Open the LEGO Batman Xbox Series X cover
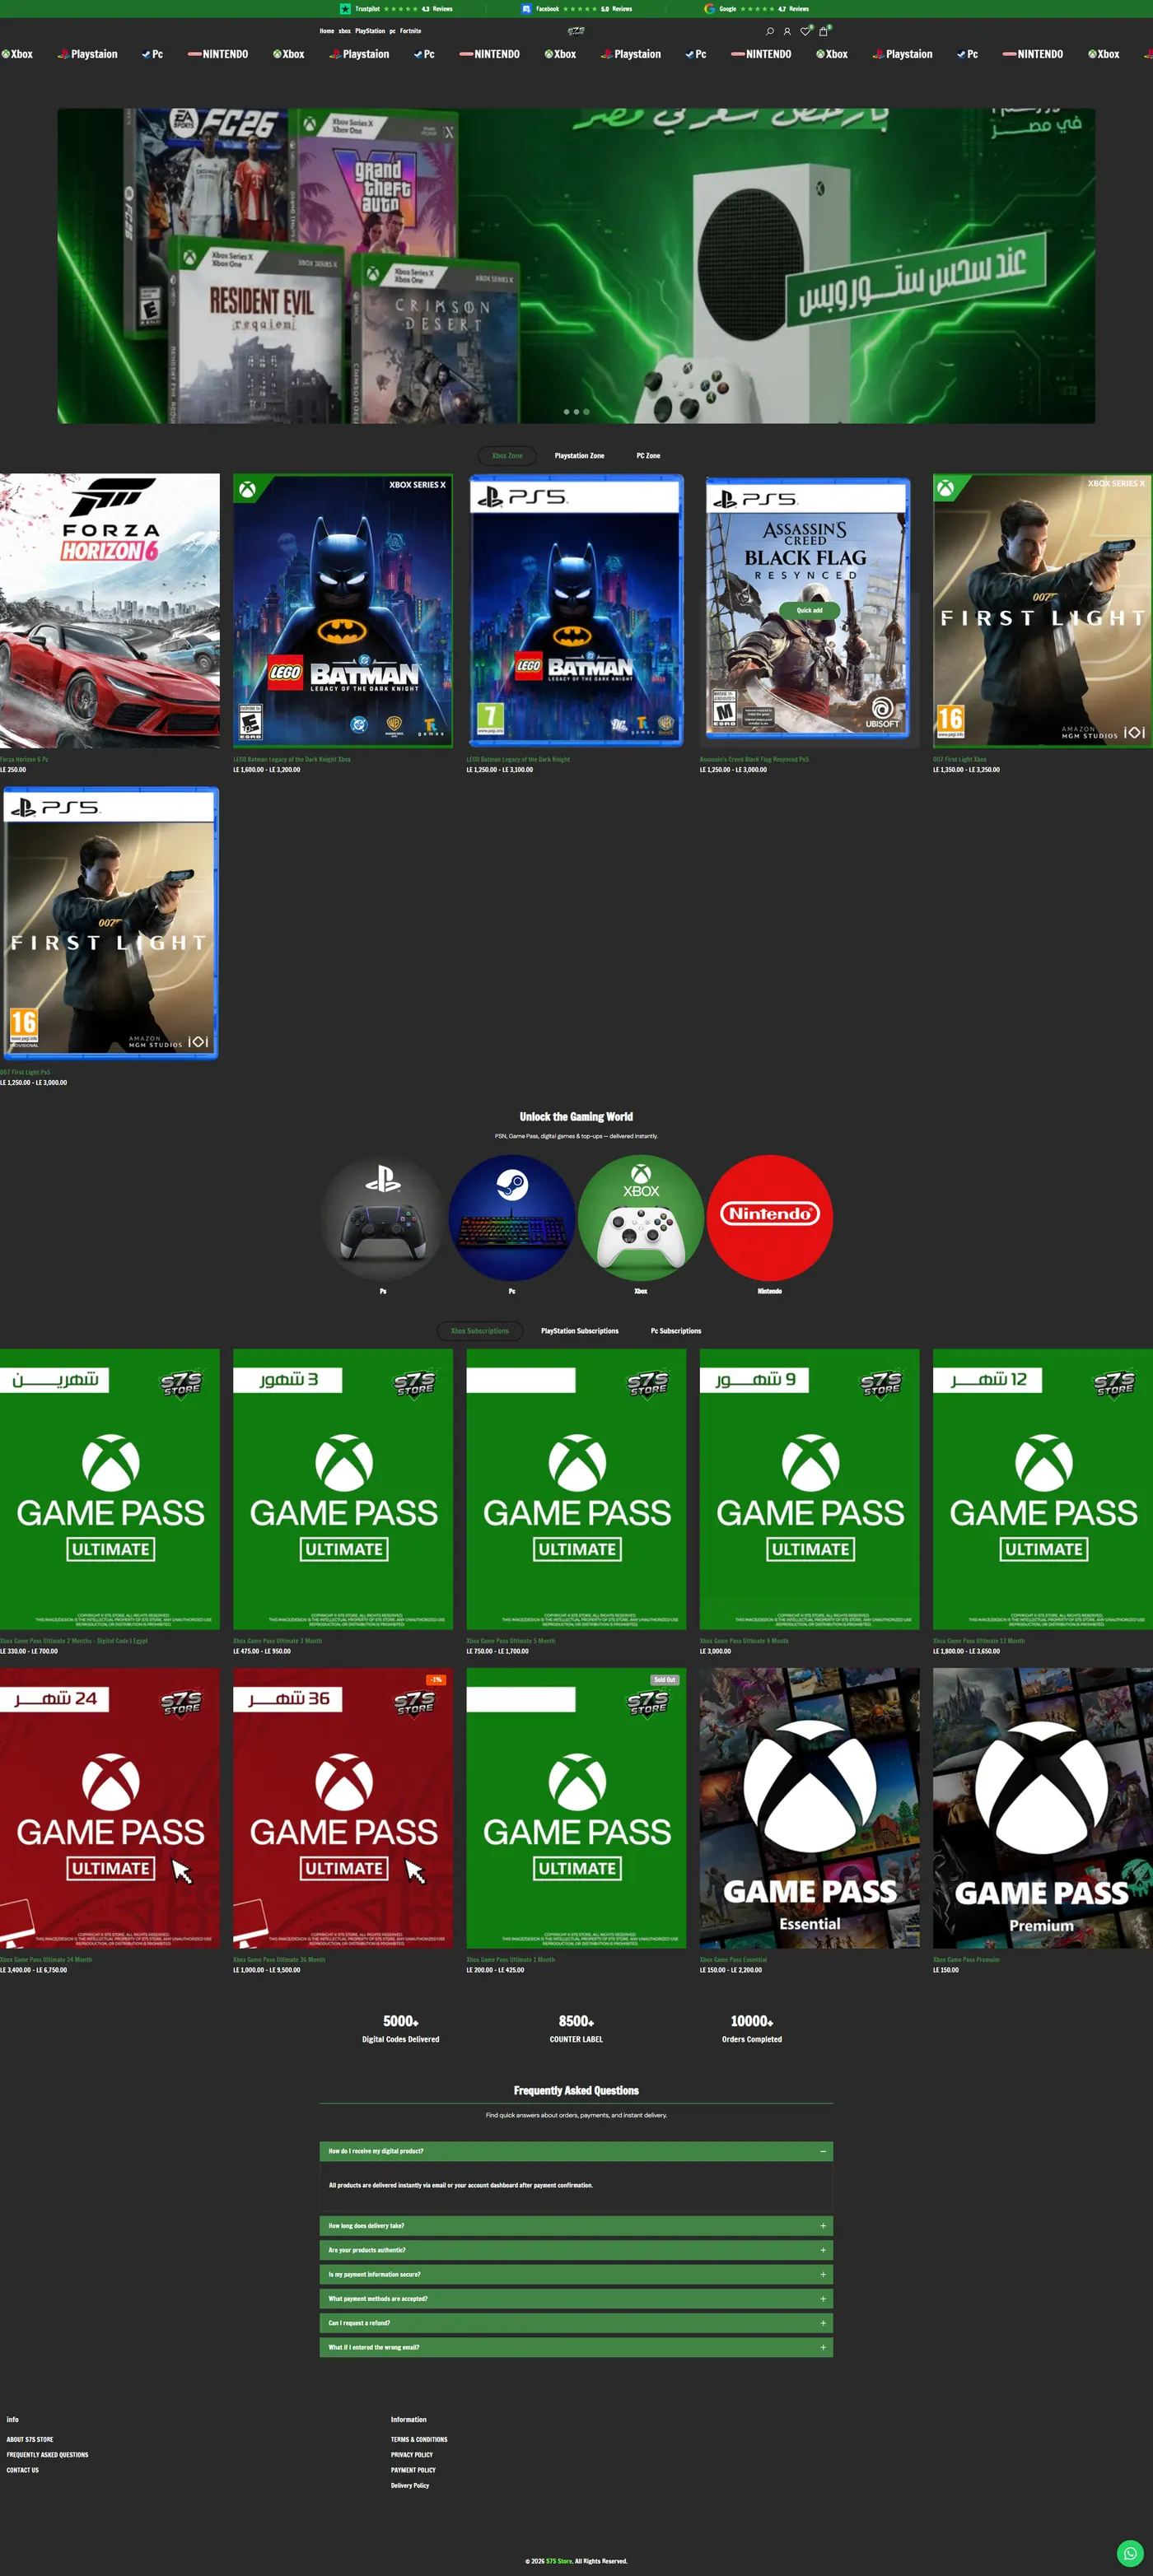Viewport: 1153px width, 2576px height. 343,611
